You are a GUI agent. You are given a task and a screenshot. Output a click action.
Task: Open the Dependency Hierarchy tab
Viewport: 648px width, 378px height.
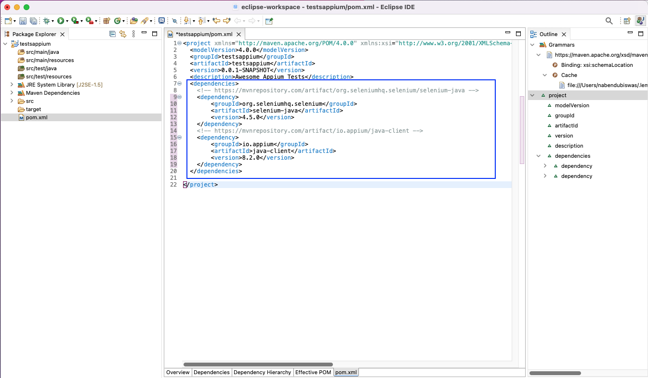[x=262, y=372]
